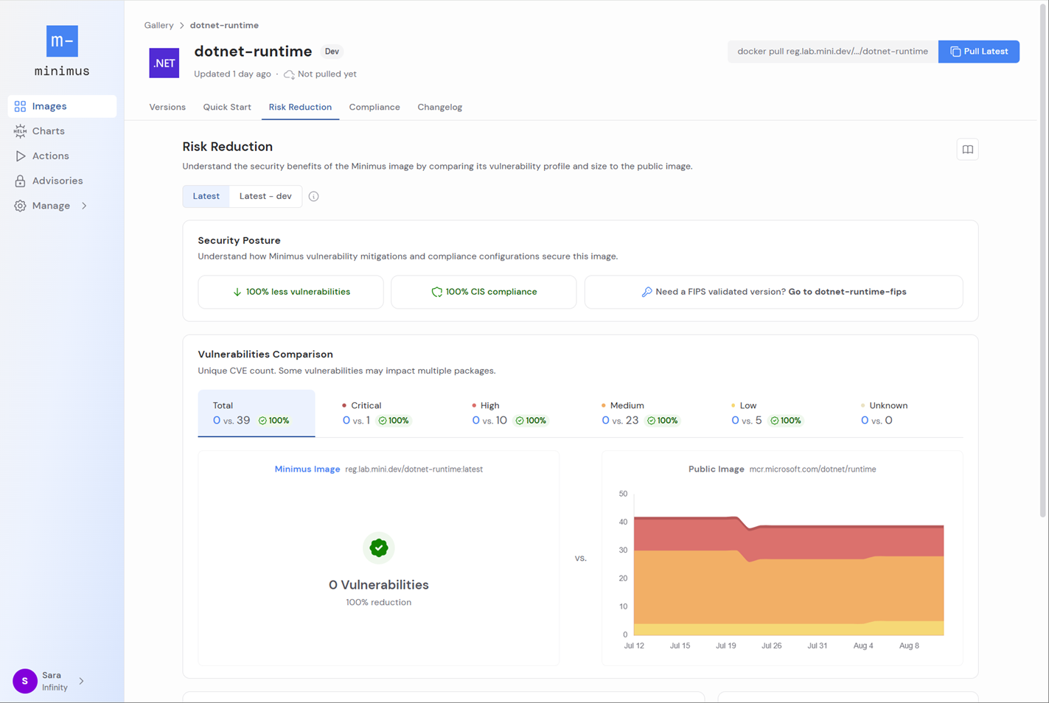The image size is (1049, 703).
Task: Click the Aug 4 chart axis label
Action: pos(863,646)
